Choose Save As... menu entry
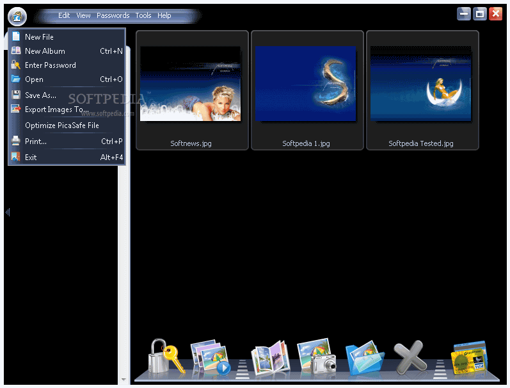Screen dimensions: 510x388 67,95
